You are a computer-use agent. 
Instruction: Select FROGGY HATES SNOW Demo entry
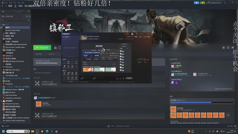click(x=15, y=121)
